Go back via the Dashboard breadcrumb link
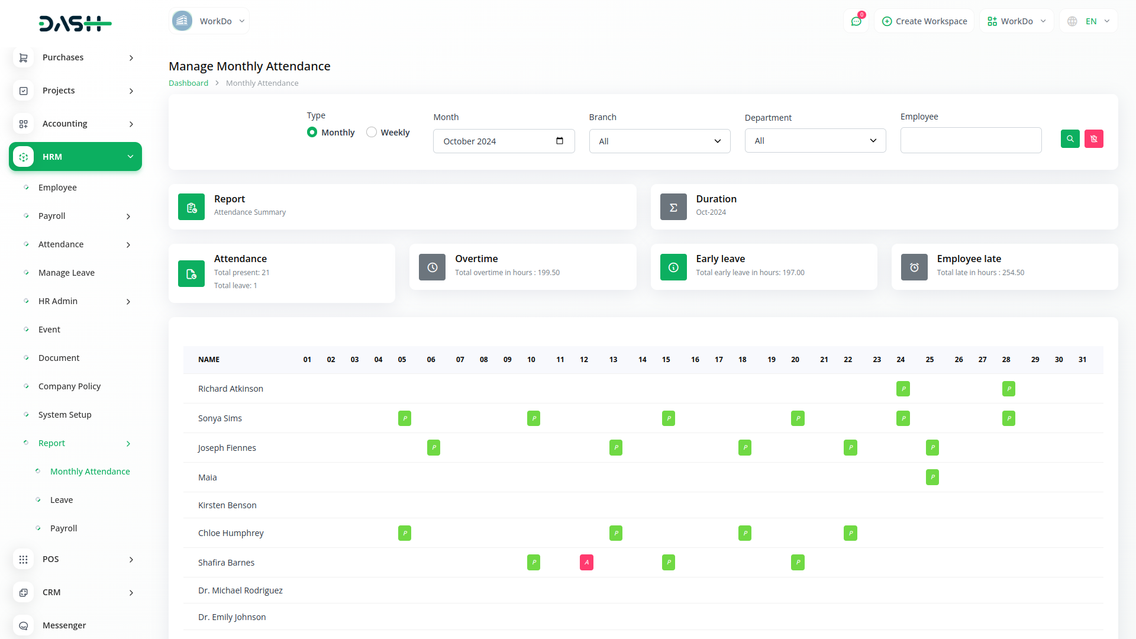This screenshot has height=639, width=1136. pos(188,83)
